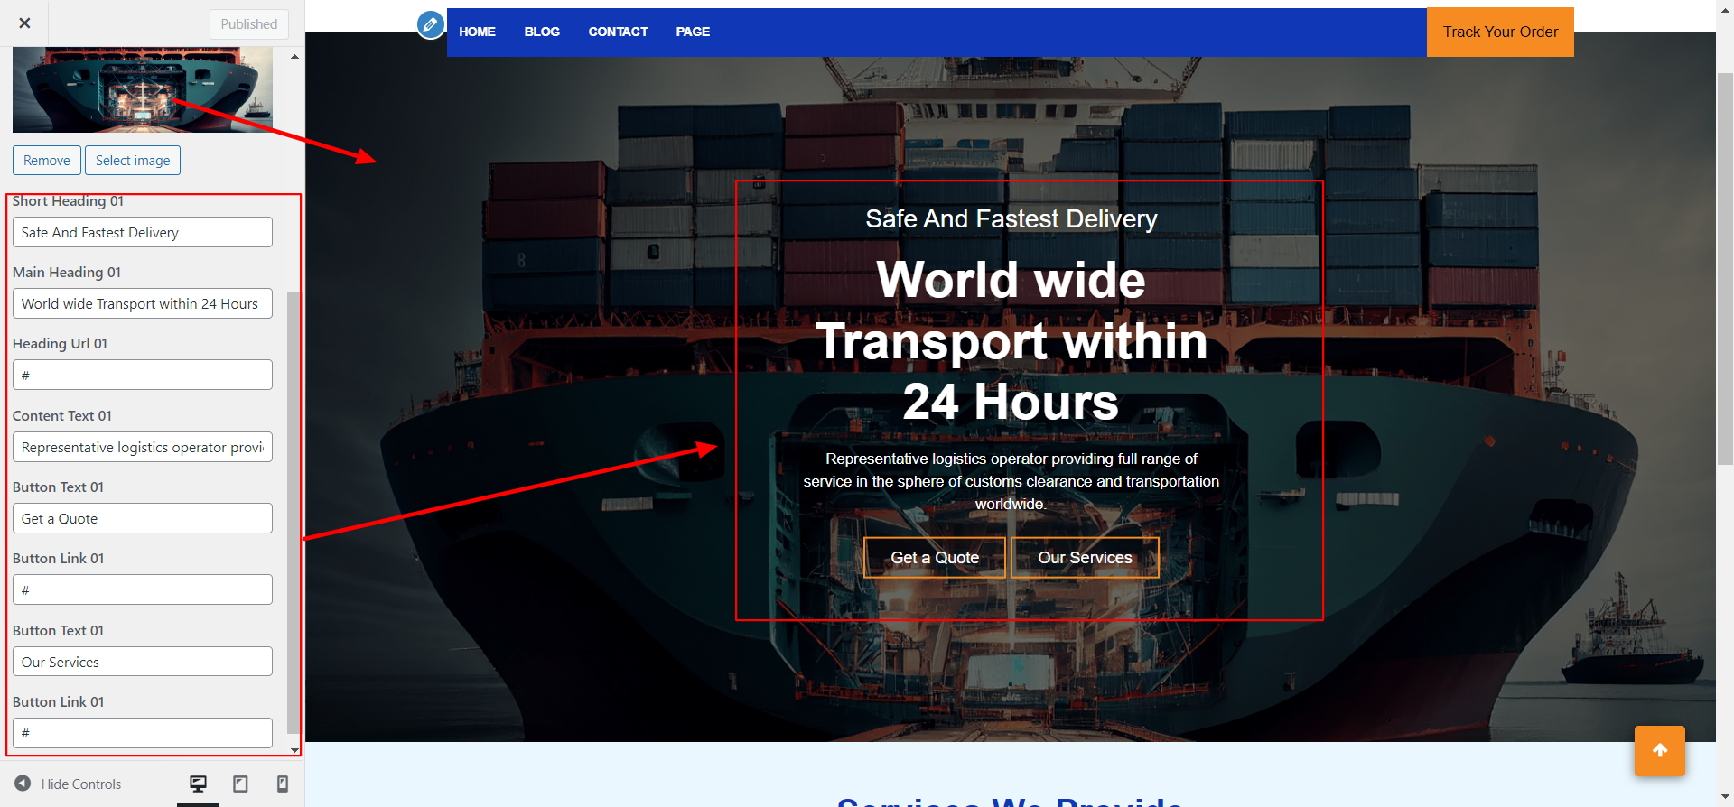Viewport: 1734px width, 807px height.
Task: Switch to mobile preview device icon
Action: [282, 784]
